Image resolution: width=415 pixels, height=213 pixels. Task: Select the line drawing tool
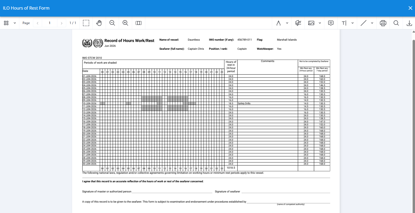pos(364,23)
